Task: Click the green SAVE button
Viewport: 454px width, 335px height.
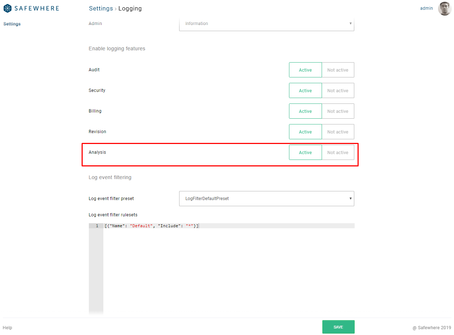Action: pos(338,326)
